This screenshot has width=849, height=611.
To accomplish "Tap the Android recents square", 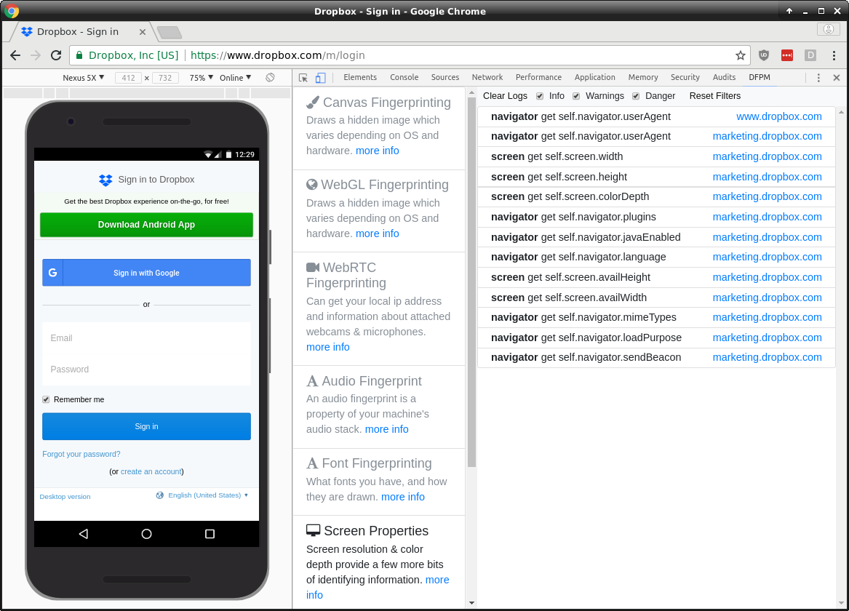I will point(210,534).
